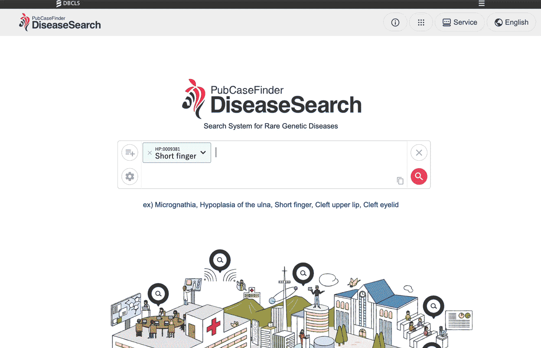Select Hypoplasia of the ulna example

pos(235,205)
